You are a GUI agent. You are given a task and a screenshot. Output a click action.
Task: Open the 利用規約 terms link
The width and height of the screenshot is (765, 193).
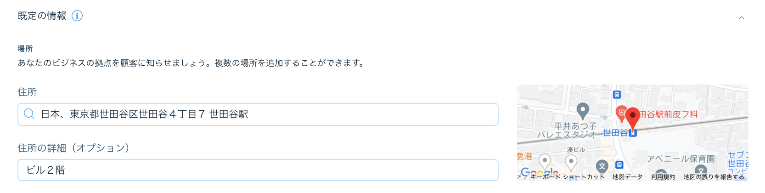(x=663, y=177)
